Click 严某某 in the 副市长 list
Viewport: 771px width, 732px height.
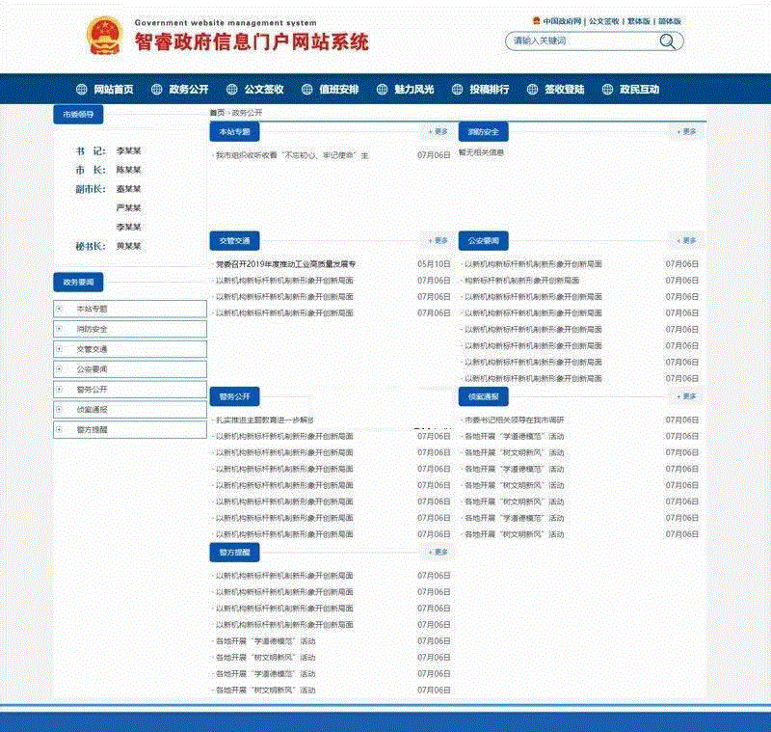click(129, 208)
